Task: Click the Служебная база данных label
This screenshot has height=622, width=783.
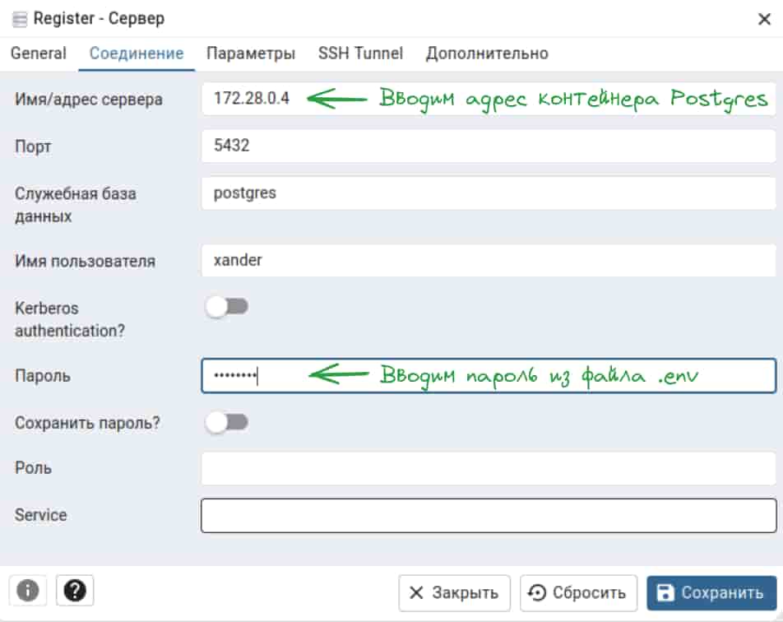Action: pyautogui.click(x=76, y=205)
